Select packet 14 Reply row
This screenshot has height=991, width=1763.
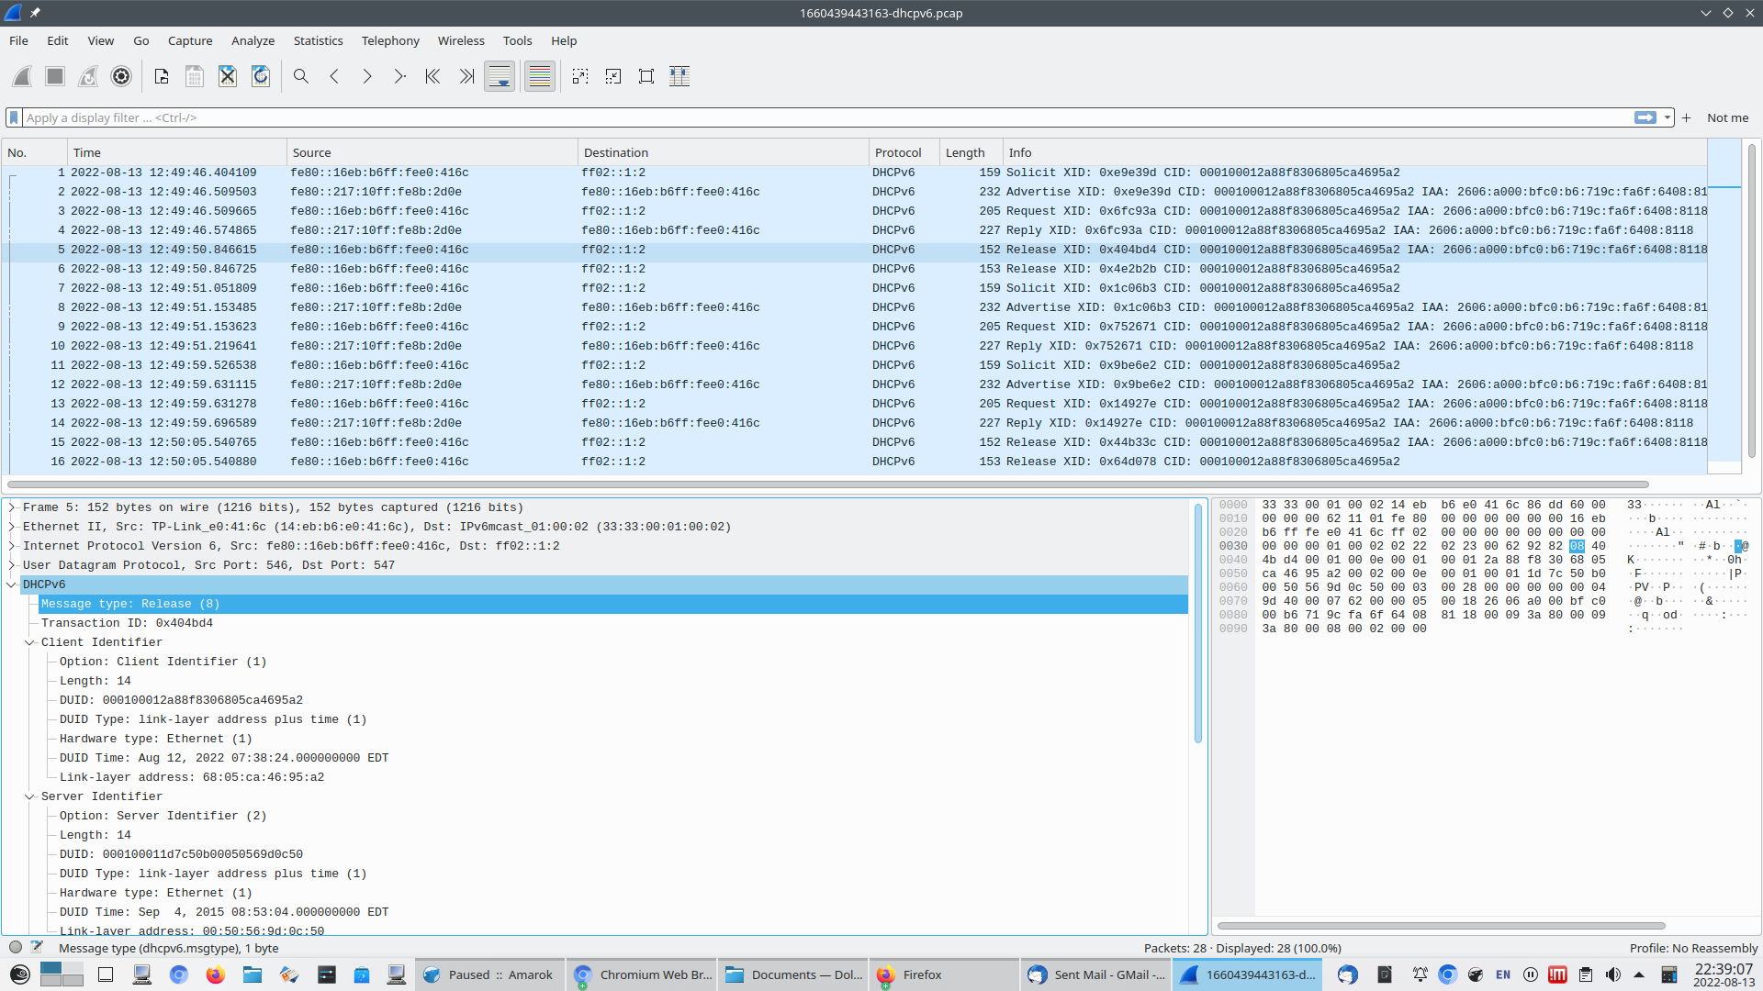[x=854, y=423]
